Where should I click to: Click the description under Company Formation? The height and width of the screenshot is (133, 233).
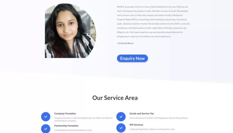(x=83, y=119)
